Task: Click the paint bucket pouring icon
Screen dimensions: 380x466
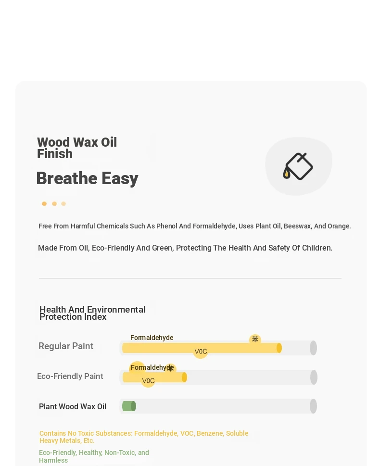Action: (x=298, y=166)
